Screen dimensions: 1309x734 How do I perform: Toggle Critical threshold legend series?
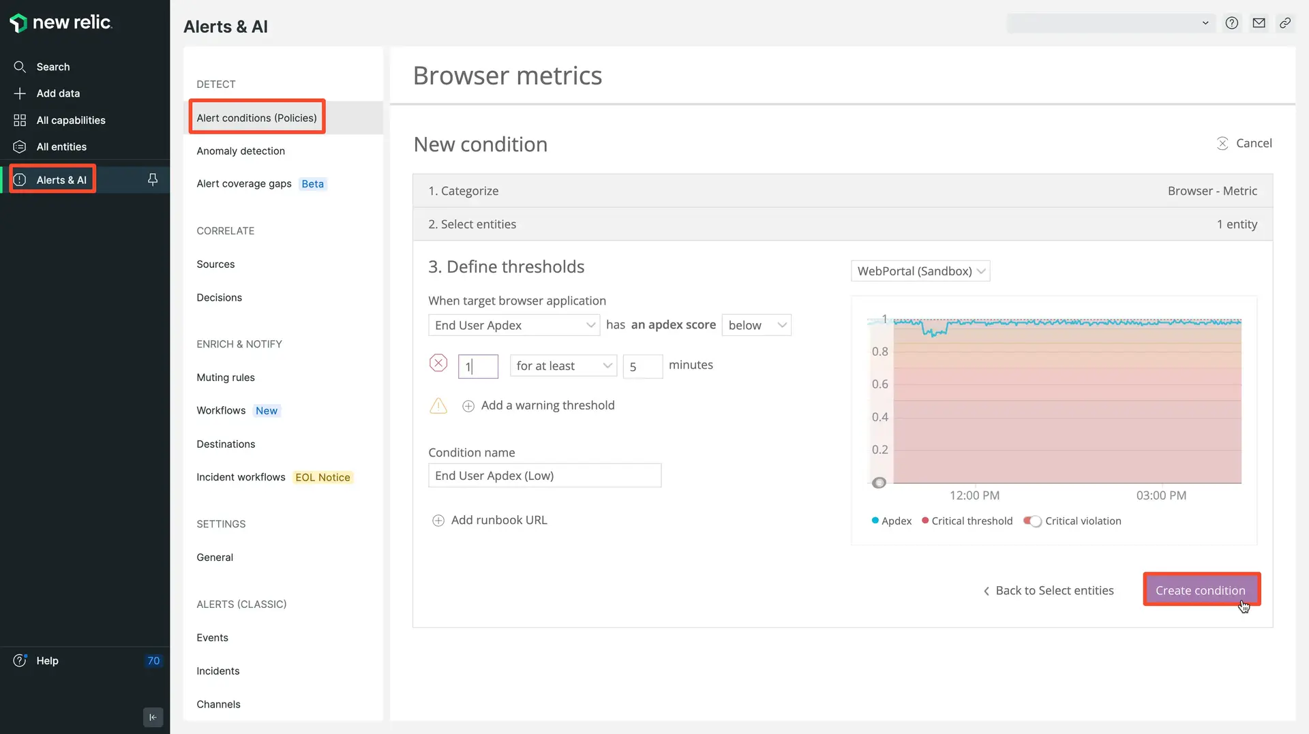pyautogui.click(x=967, y=521)
